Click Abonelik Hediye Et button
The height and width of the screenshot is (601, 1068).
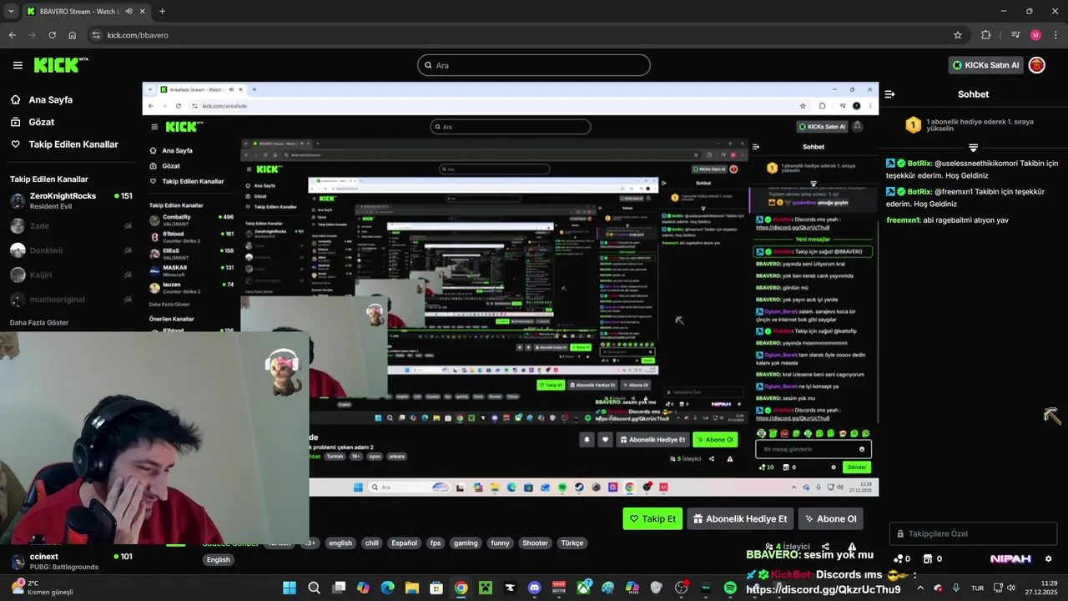tap(740, 518)
